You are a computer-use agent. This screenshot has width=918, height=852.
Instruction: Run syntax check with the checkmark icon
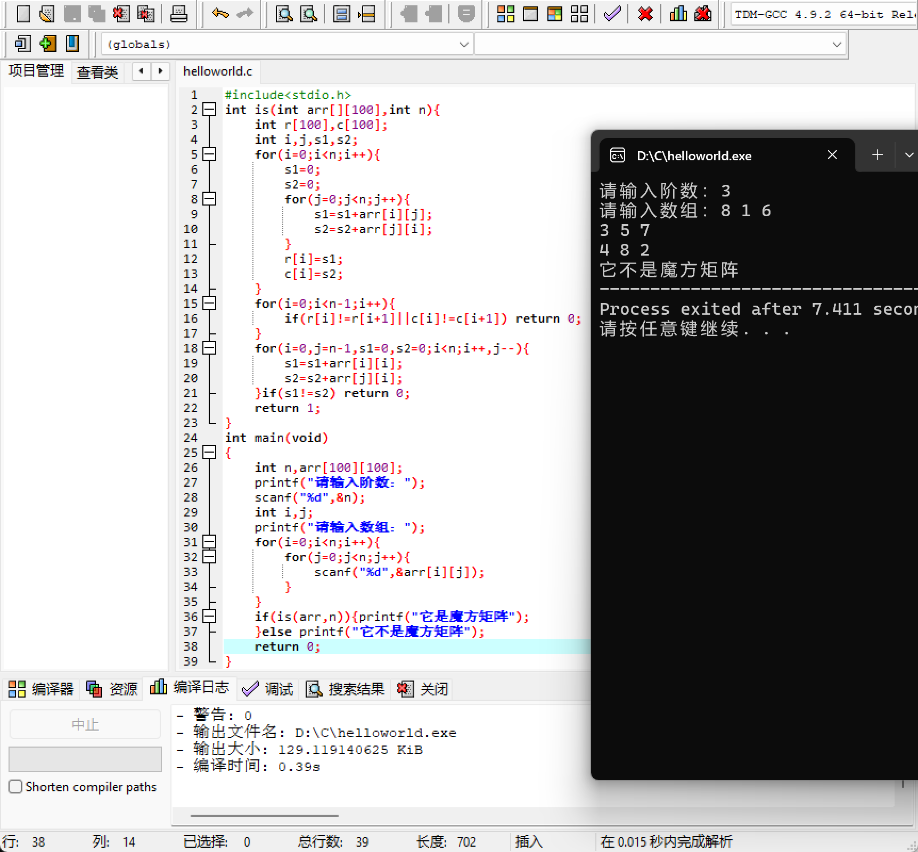(x=612, y=13)
